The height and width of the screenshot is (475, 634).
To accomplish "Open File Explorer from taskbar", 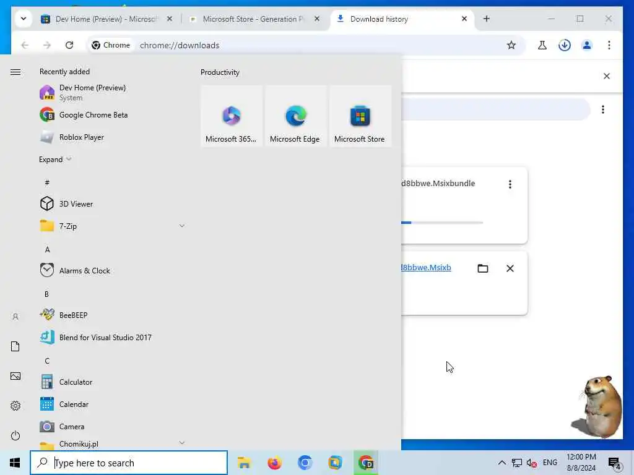I will click(x=244, y=463).
